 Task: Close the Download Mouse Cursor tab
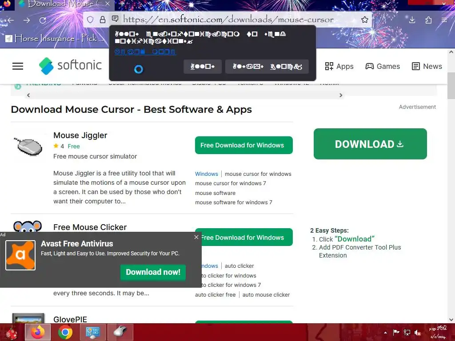[x=108, y=4]
